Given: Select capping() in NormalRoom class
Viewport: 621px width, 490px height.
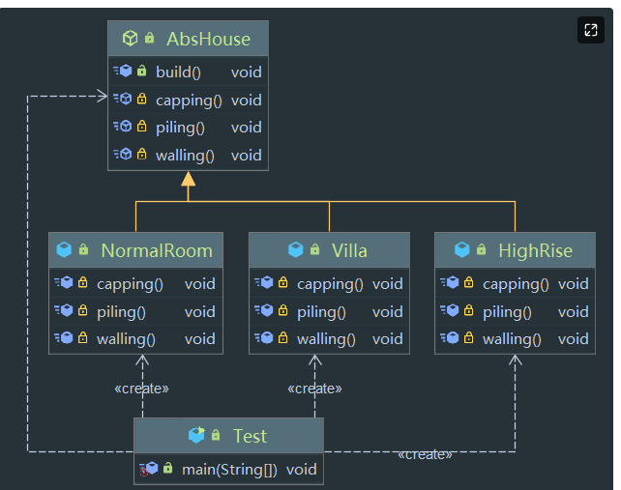Looking at the screenshot, I should click(x=130, y=284).
